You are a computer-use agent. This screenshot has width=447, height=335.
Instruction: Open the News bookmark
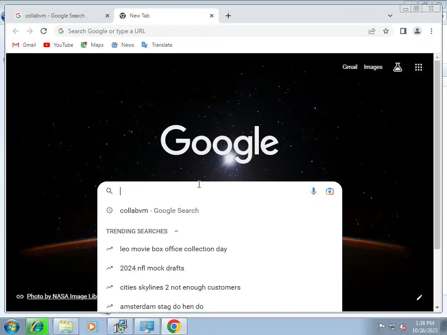[123, 45]
